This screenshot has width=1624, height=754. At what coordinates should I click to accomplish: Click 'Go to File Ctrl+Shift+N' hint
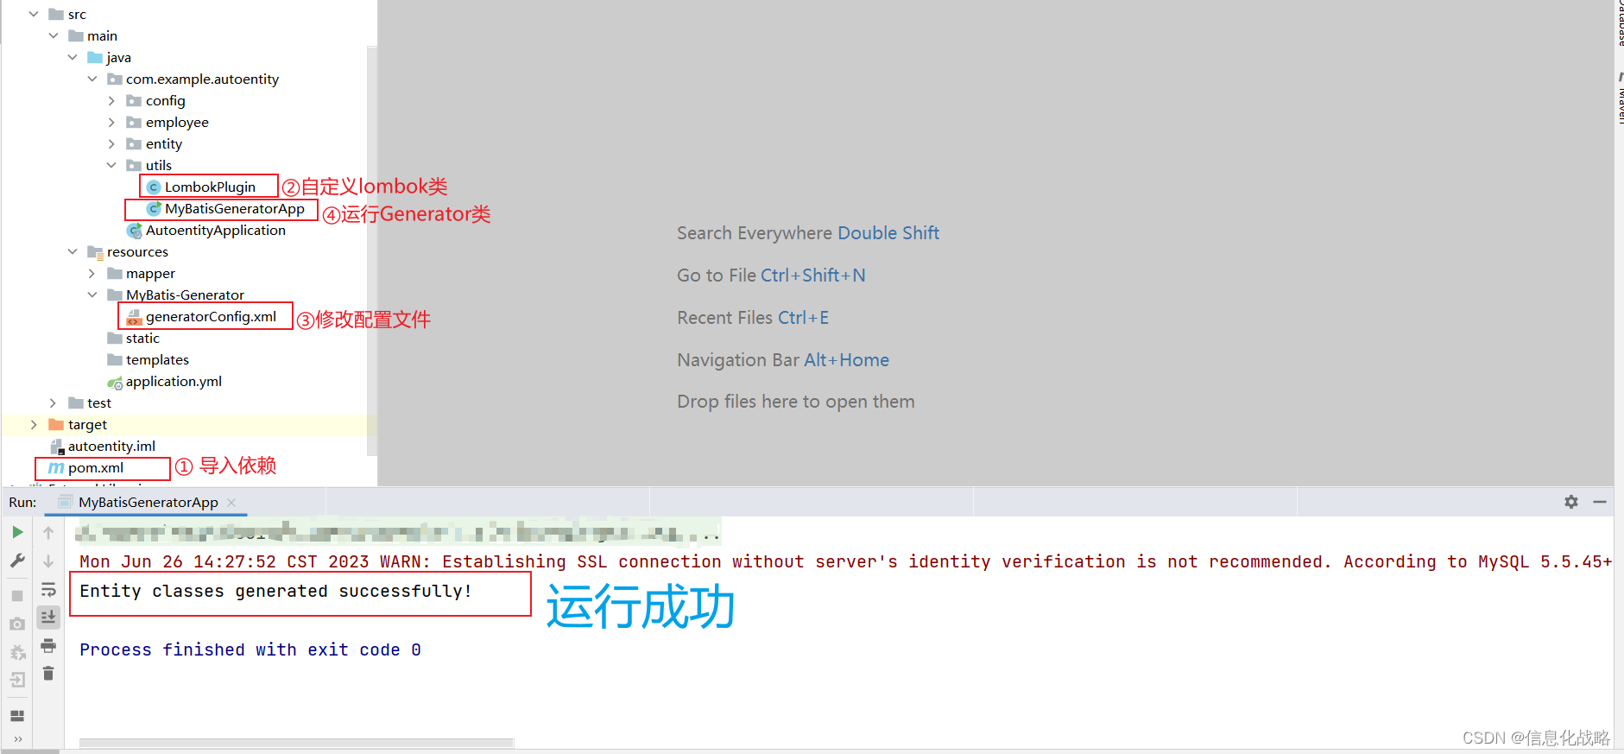coord(771,276)
